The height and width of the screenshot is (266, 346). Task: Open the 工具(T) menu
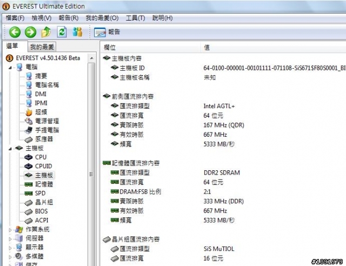click(135, 18)
